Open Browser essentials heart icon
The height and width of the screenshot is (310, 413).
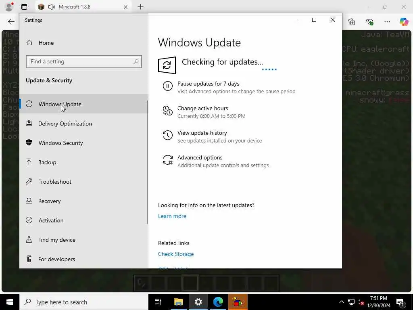click(x=369, y=22)
